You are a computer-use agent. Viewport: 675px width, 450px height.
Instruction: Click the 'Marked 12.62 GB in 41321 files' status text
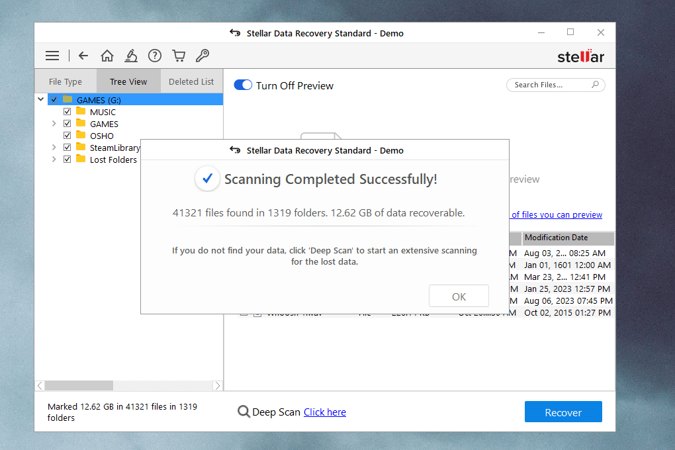point(122,412)
